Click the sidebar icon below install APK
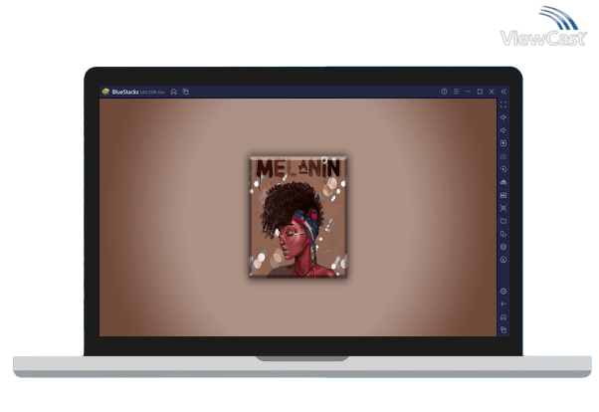Image resolution: width=599 pixels, height=412 pixels. [503, 195]
